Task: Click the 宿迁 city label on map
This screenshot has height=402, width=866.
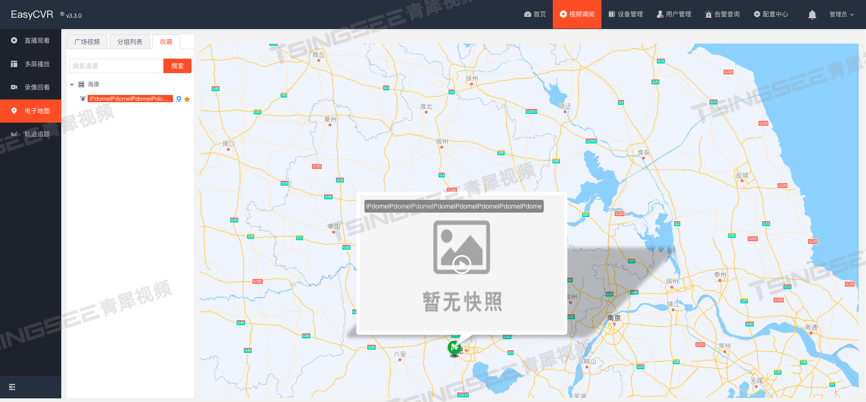Action: coord(565,106)
